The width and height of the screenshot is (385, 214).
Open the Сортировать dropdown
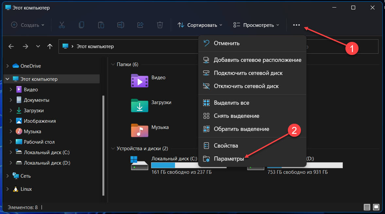tap(200, 25)
